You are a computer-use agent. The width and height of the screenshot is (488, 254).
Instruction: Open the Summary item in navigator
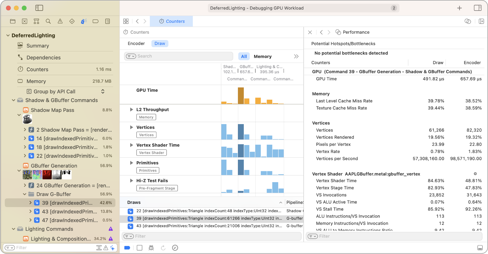coord(38,46)
